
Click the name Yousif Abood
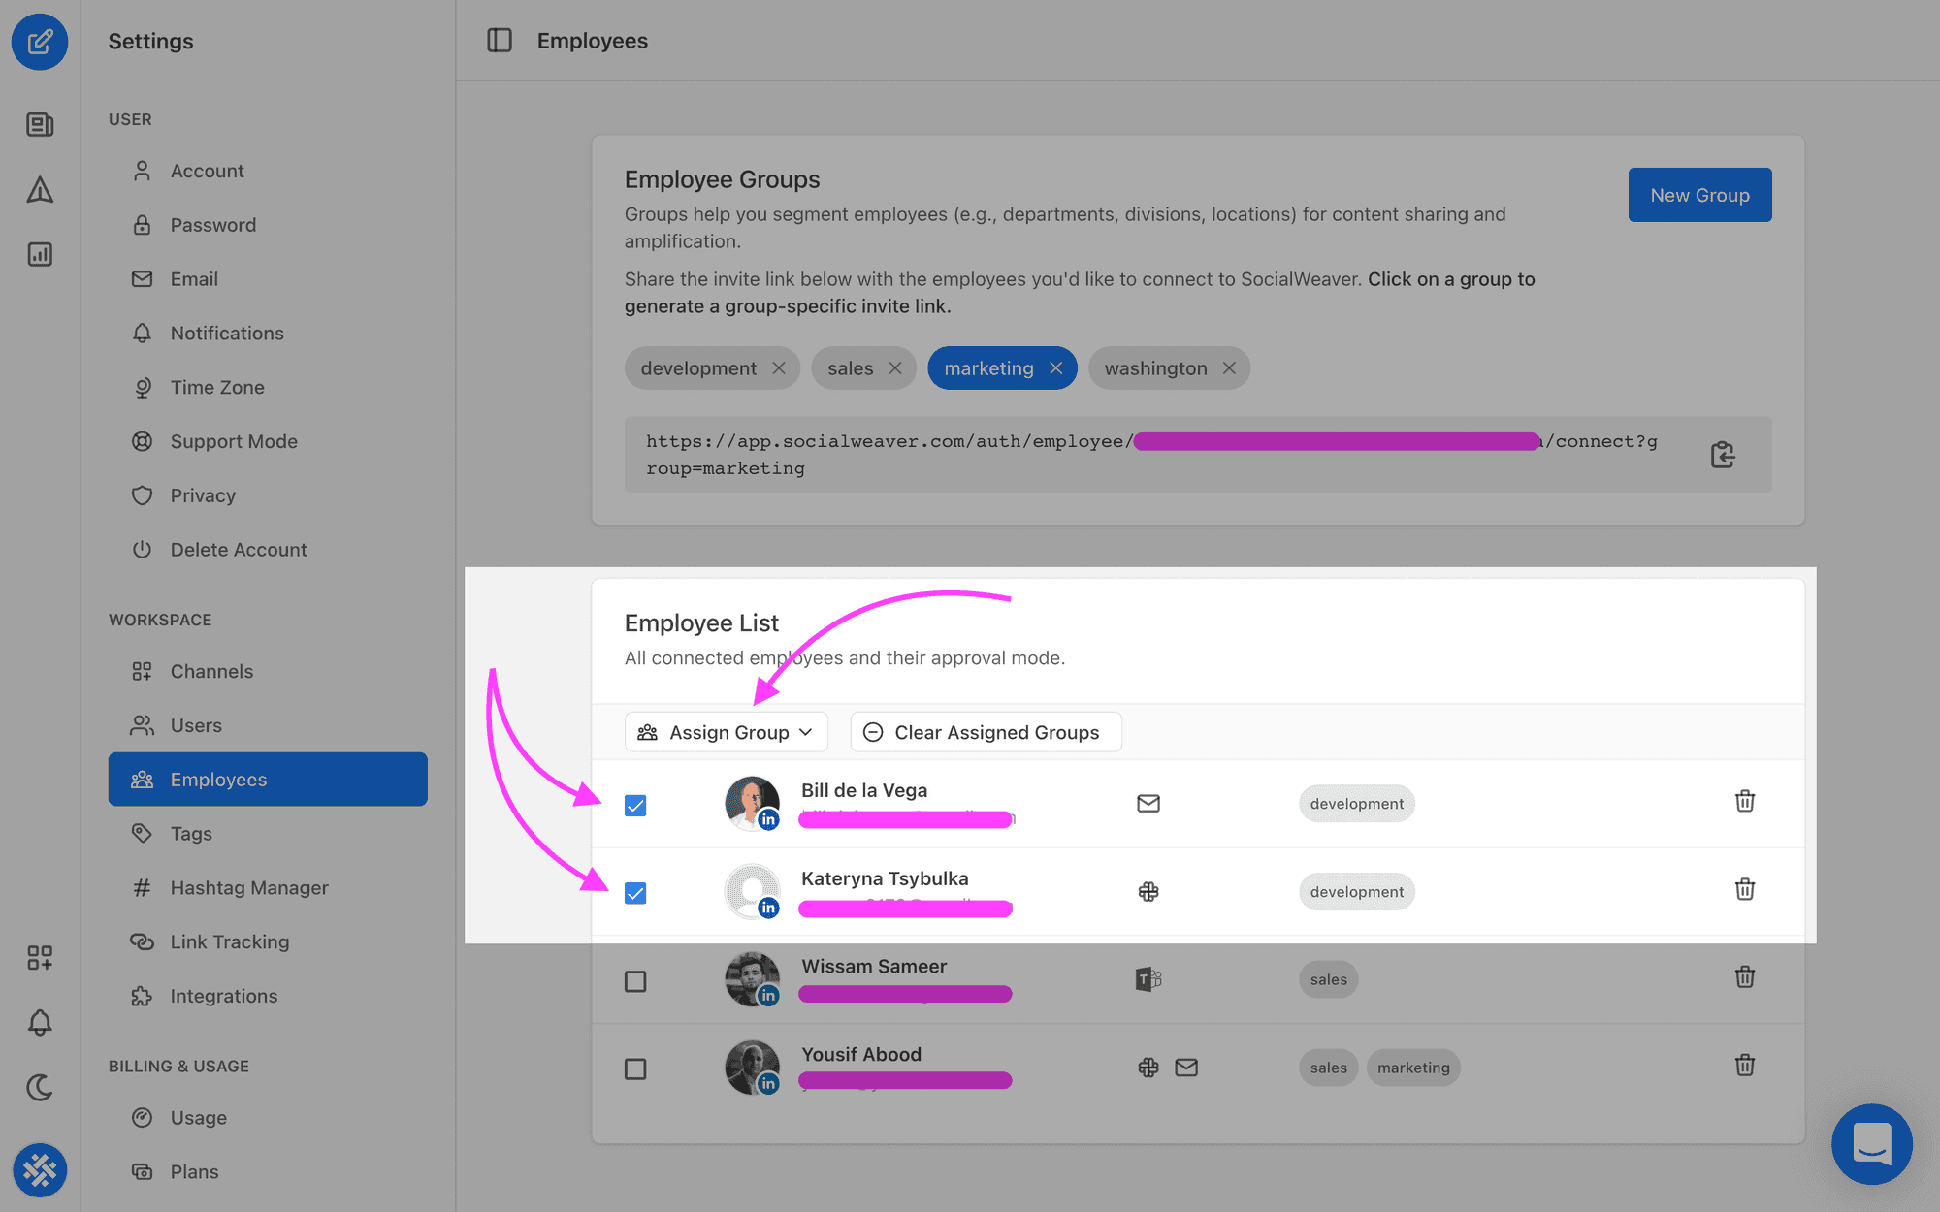(861, 1054)
